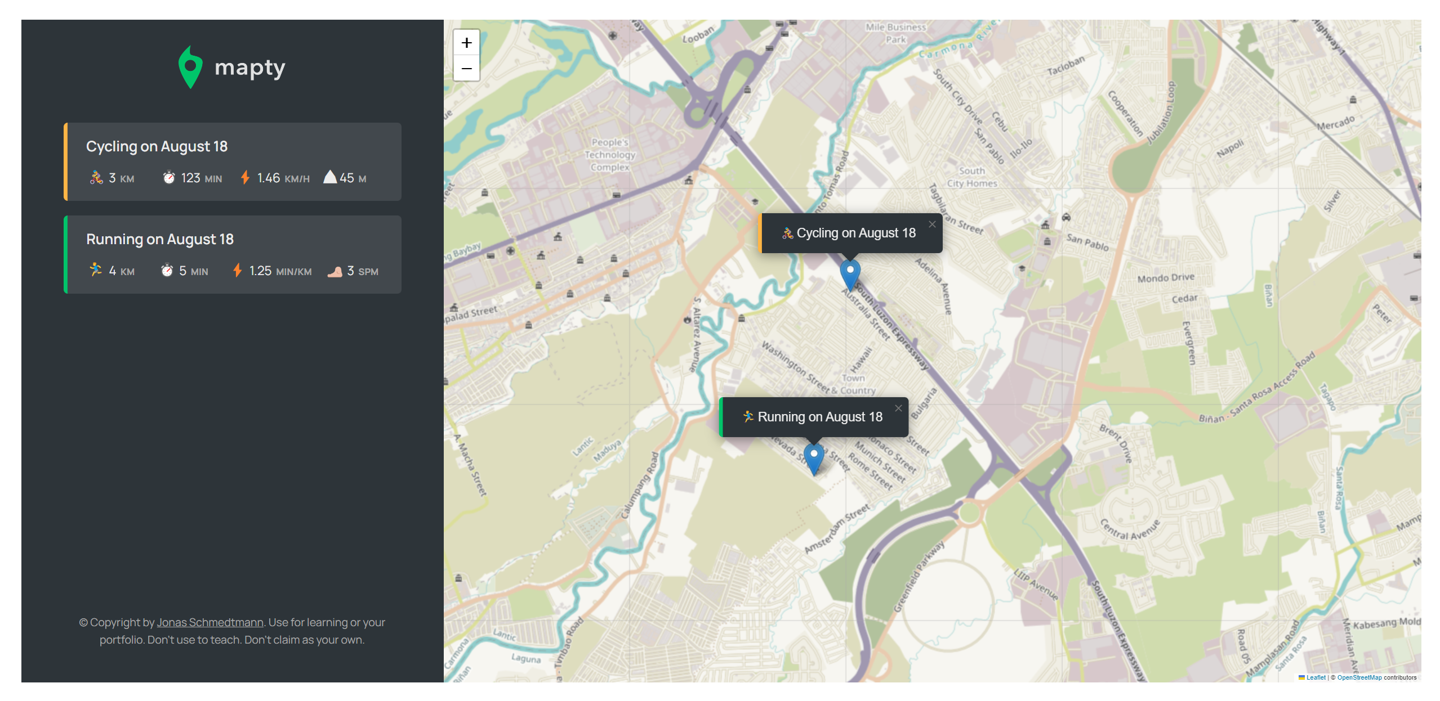Click the 'mapty' logo text
The width and height of the screenshot is (1440, 701).
coord(250,68)
